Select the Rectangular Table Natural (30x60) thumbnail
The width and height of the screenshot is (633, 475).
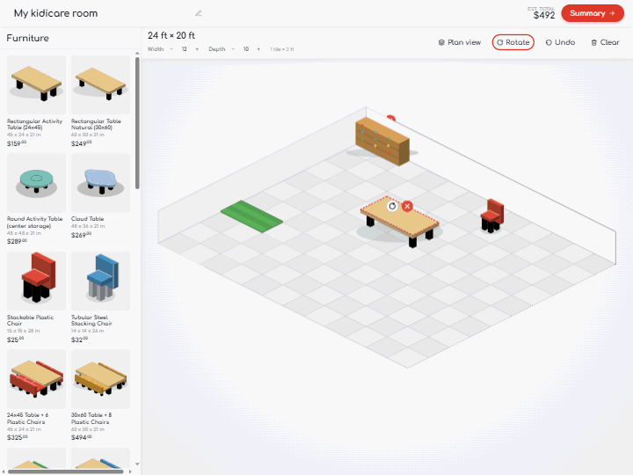coord(100,84)
